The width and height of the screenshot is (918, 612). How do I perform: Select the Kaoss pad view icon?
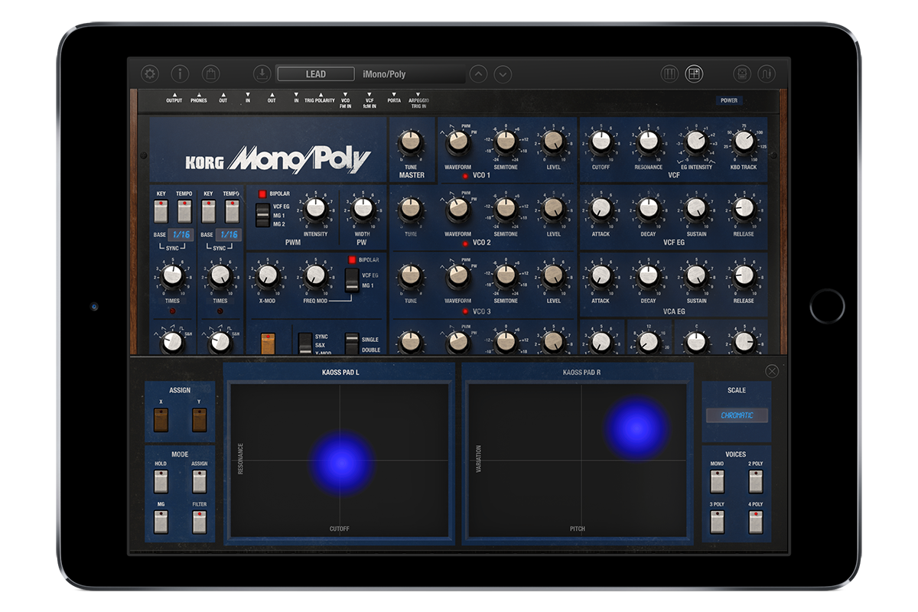pyautogui.click(x=694, y=74)
